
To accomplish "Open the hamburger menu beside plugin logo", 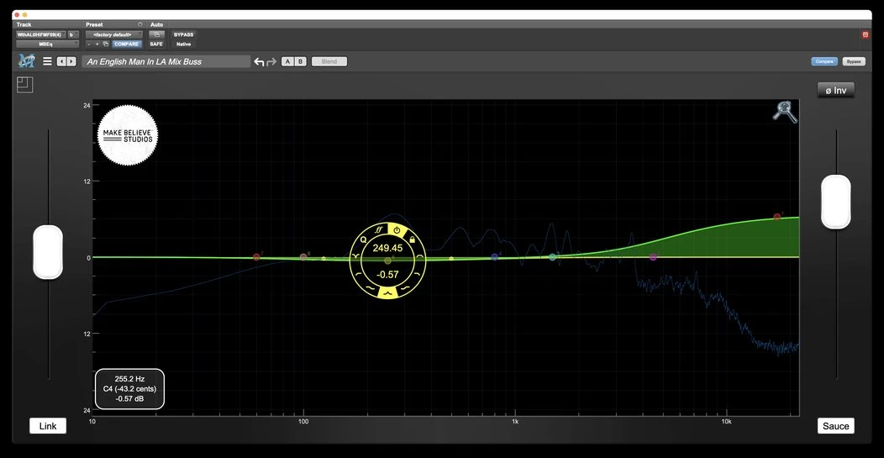I will [x=47, y=61].
